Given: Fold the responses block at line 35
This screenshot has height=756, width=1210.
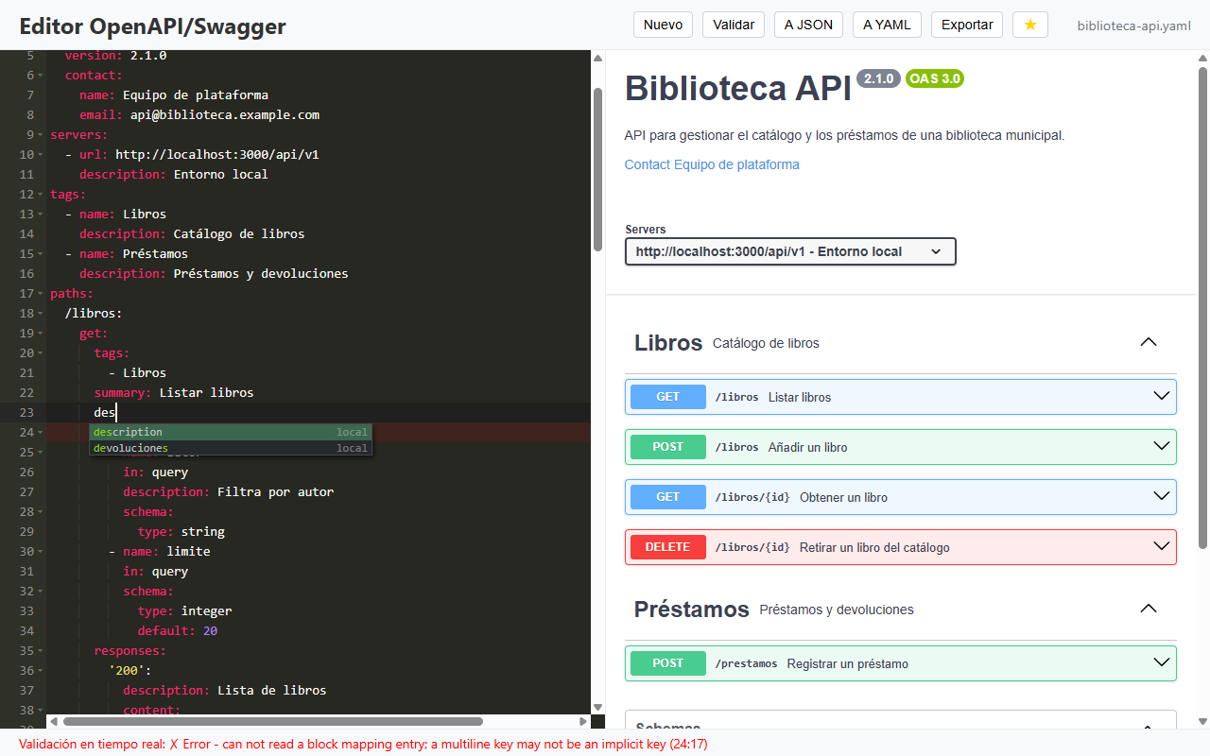Looking at the screenshot, I should click(x=43, y=650).
